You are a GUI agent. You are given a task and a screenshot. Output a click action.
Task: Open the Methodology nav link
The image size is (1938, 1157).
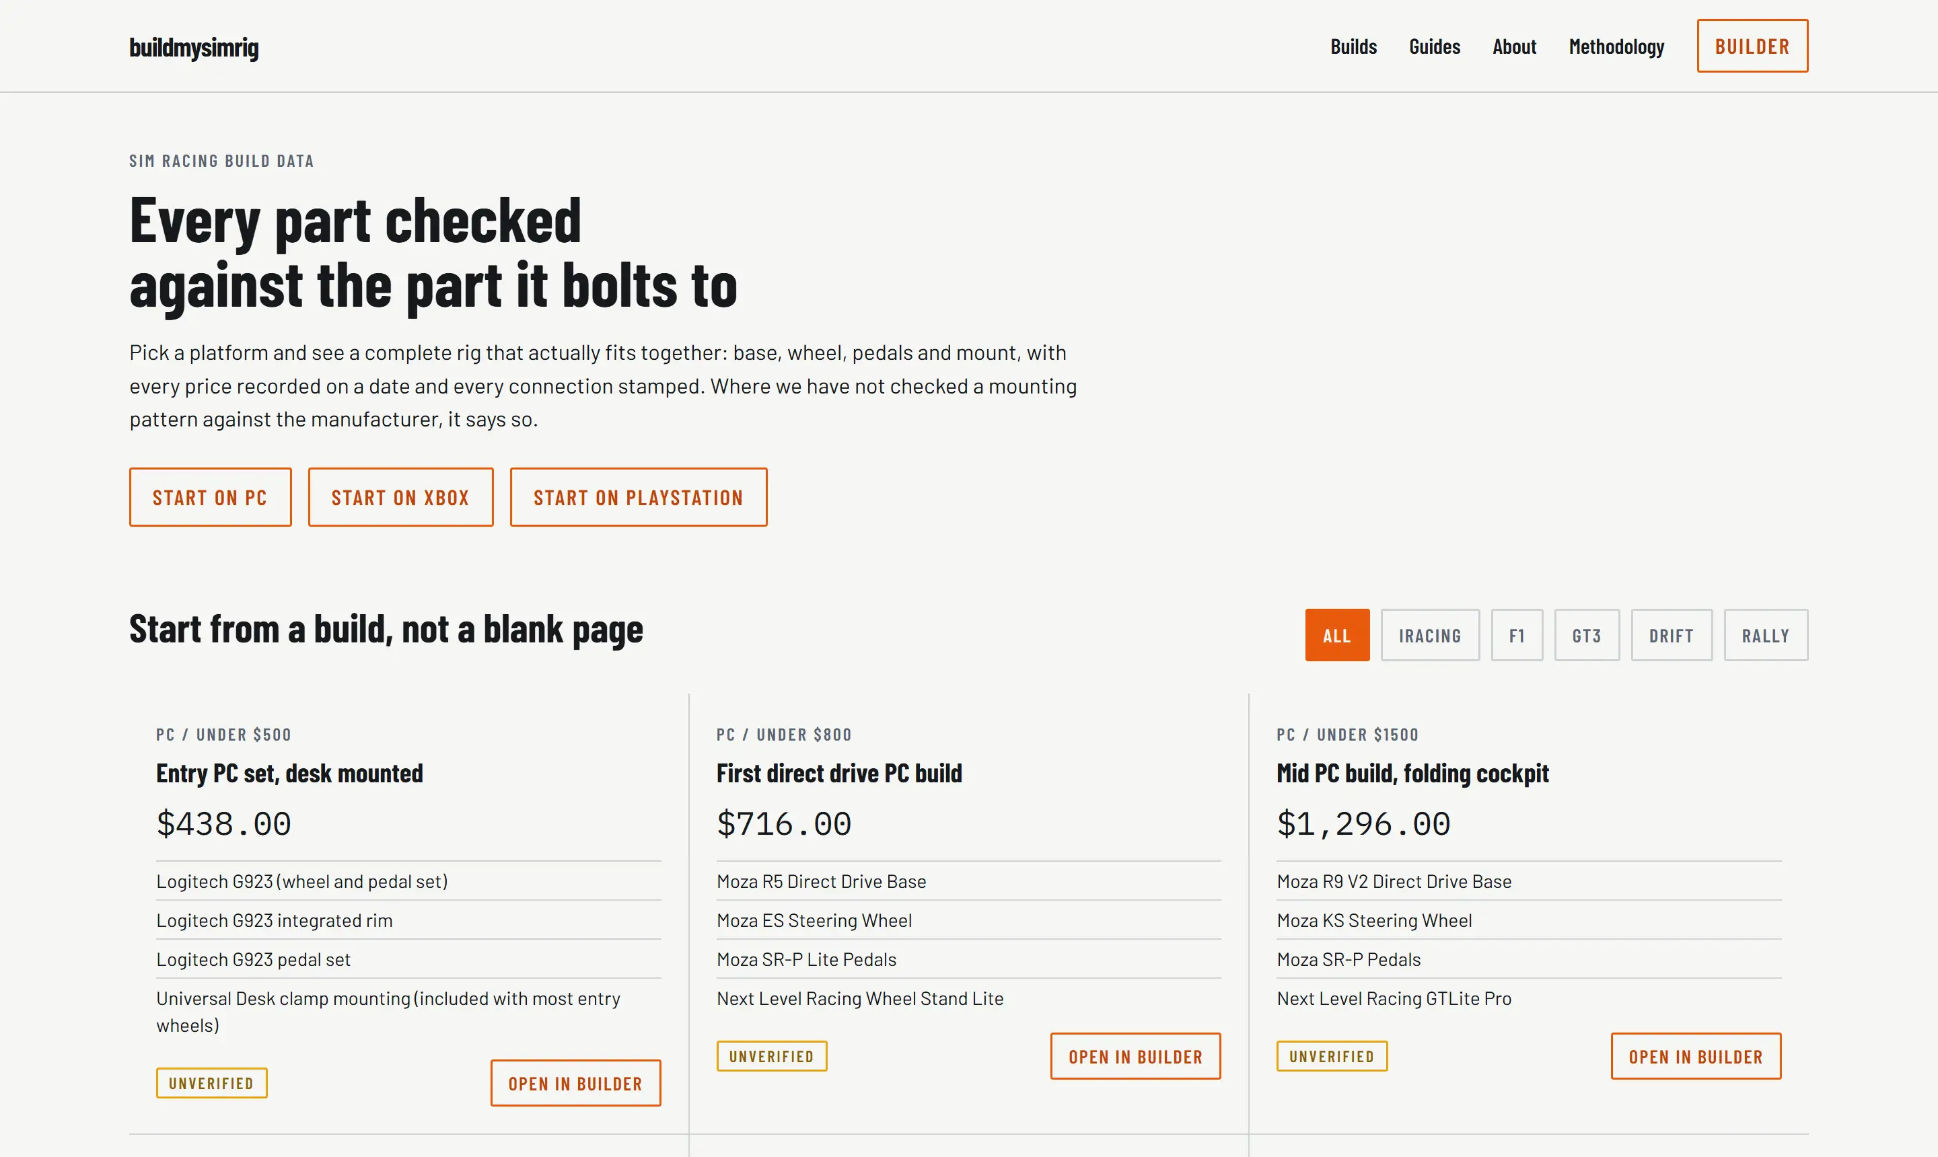[1616, 47]
